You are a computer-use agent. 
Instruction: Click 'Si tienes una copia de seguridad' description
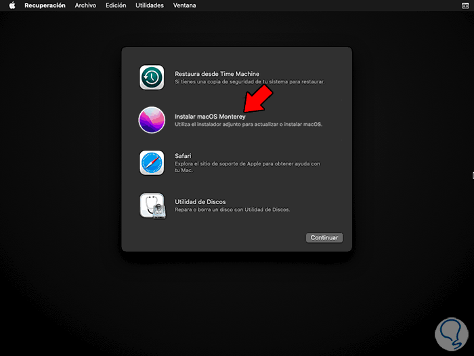(x=250, y=82)
